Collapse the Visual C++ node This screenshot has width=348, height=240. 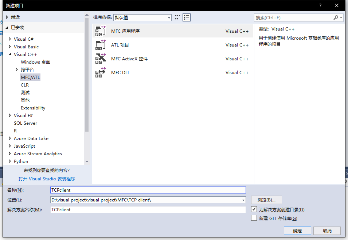[x=10, y=54]
